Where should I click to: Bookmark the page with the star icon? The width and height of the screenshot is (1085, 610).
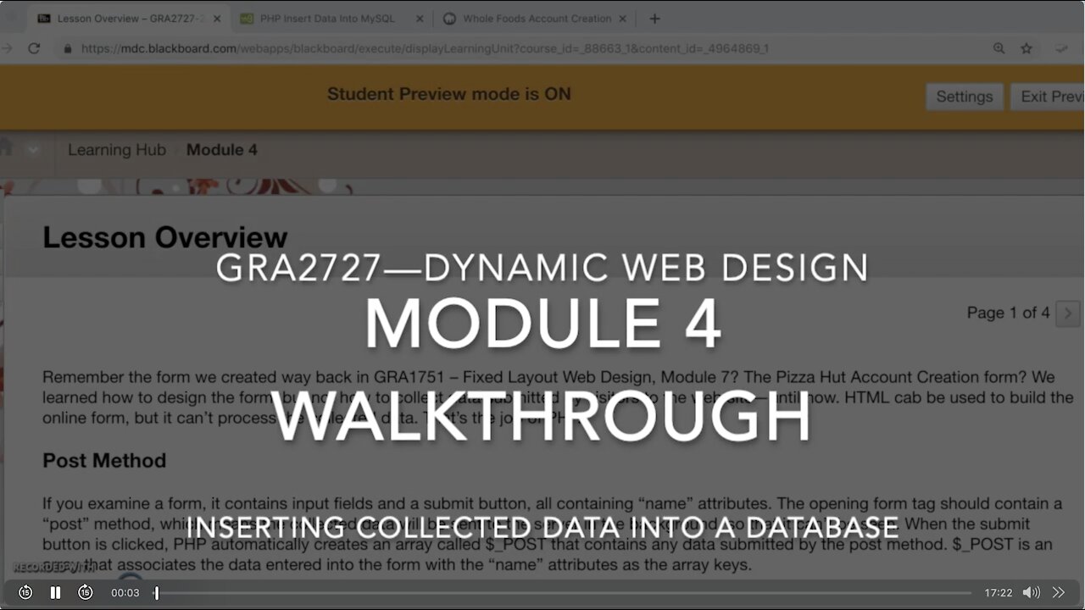tap(1027, 48)
